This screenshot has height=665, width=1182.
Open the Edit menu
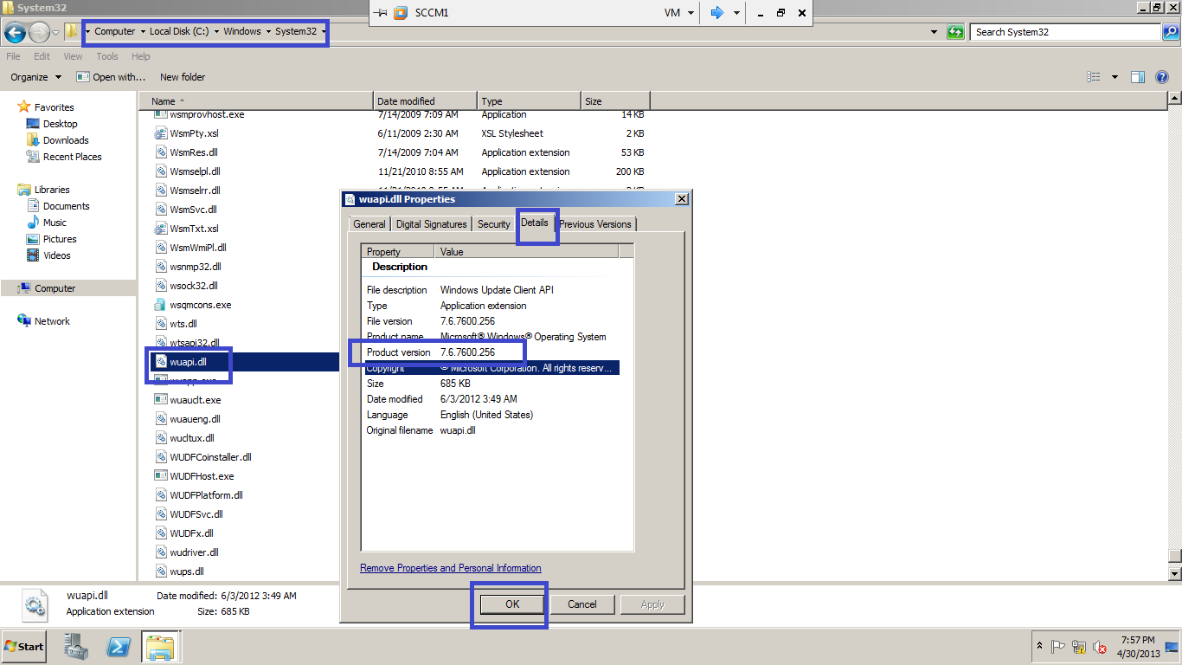pos(42,56)
